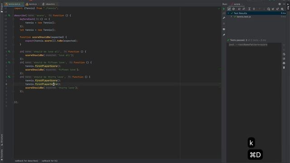Expand the tennis.test.js result node

231,17
